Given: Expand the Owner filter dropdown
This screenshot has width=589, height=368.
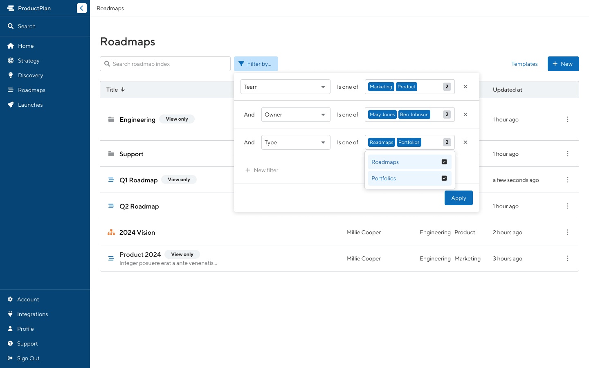Looking at the screenshot, I should point(295,114).
